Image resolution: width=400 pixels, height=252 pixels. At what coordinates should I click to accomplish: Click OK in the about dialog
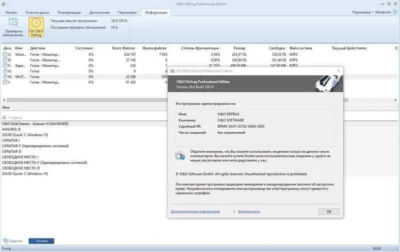click(329, 212)
